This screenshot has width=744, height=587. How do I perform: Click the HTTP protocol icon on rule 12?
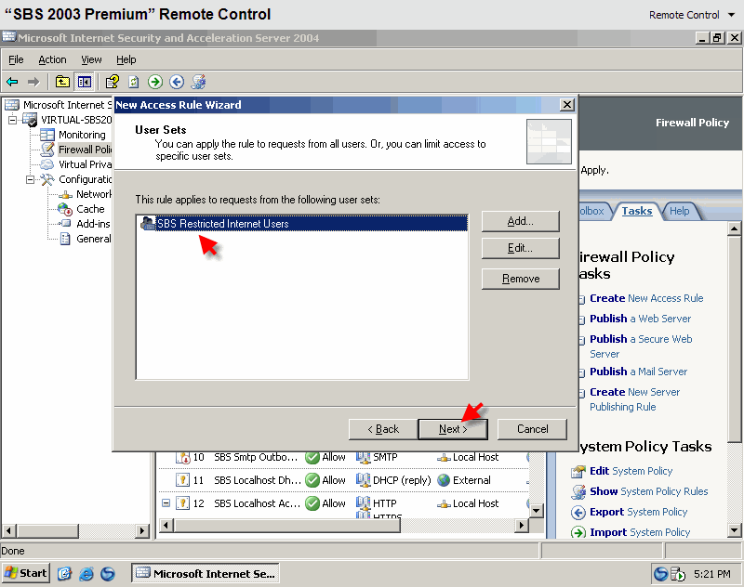[363, 502]
